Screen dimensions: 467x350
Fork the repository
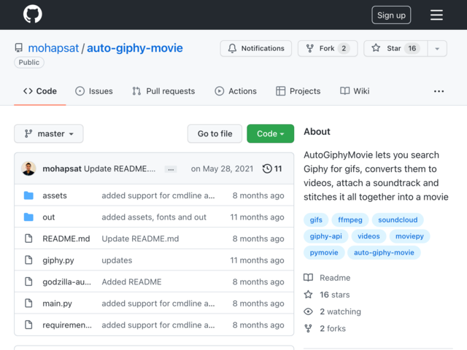tap(328, 48)
